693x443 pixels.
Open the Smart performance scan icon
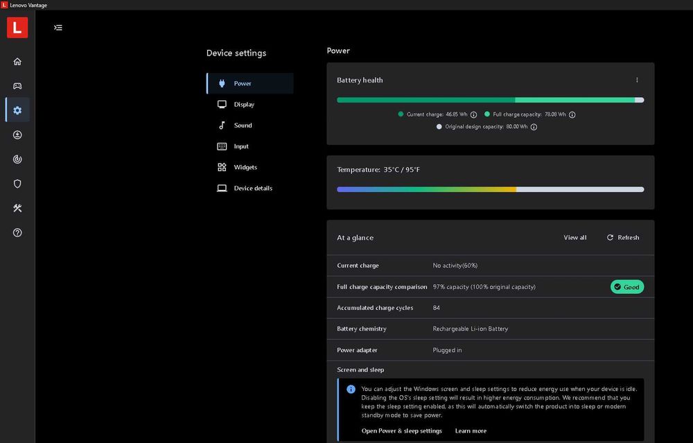coord(17,159)
